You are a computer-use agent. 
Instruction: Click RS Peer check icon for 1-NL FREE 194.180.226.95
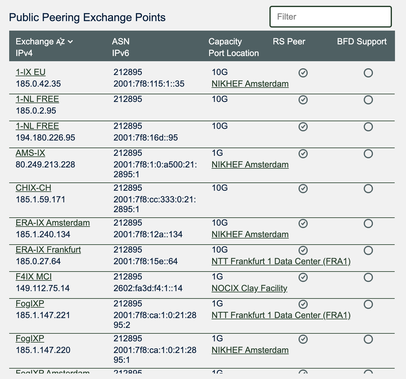pyautogui.click(x=303, y=127)
